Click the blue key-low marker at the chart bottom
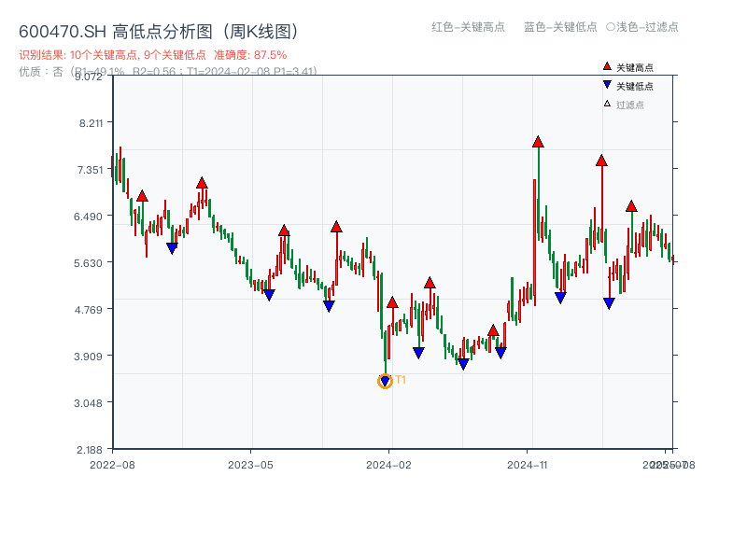Screen dimensions: 747x560 click(x=462, y=362)
